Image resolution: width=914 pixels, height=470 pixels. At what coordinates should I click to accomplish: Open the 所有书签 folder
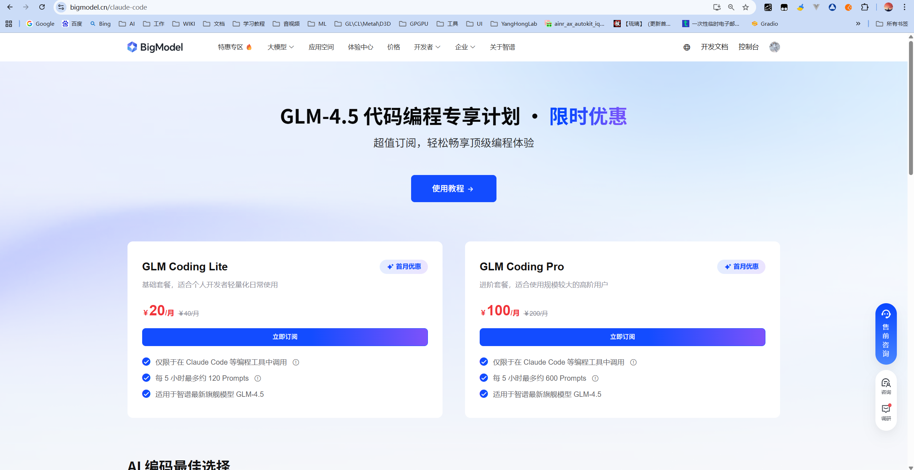pyautogui.click(x=892, y=24)
